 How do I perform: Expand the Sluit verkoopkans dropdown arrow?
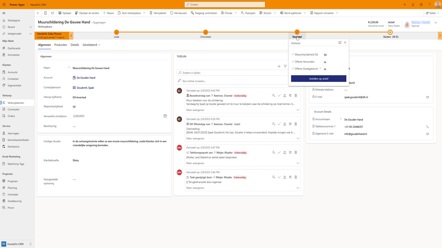(x=145, y=13)
